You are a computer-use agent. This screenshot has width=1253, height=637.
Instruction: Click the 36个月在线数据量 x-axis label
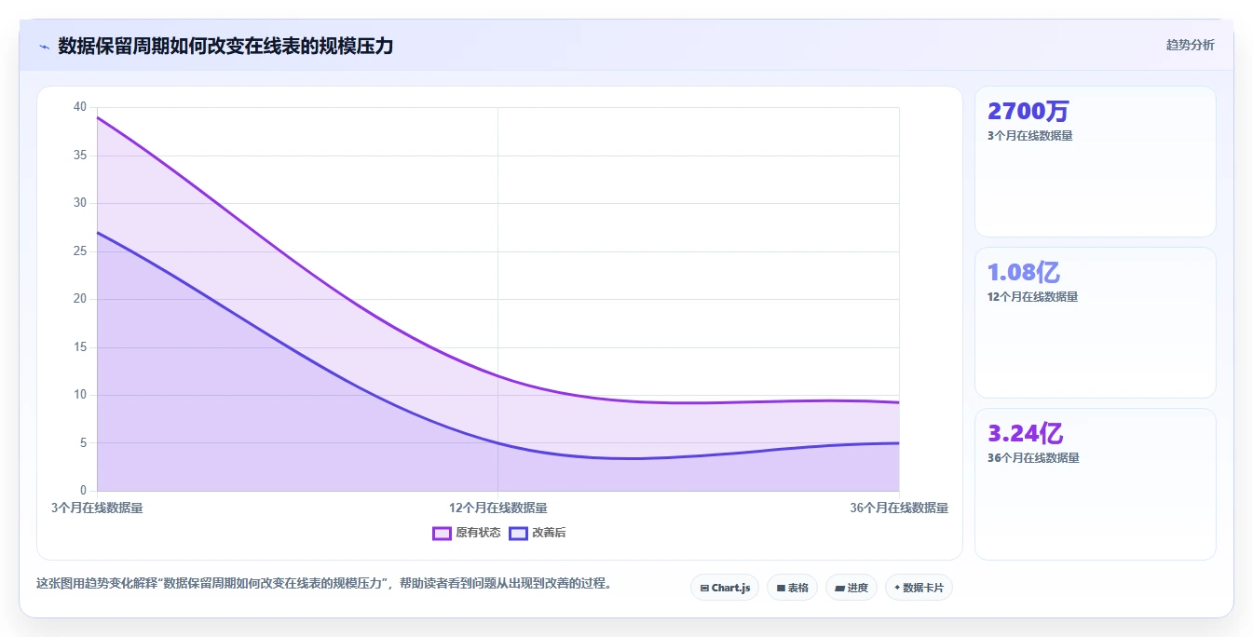click(x=899, y=508)
